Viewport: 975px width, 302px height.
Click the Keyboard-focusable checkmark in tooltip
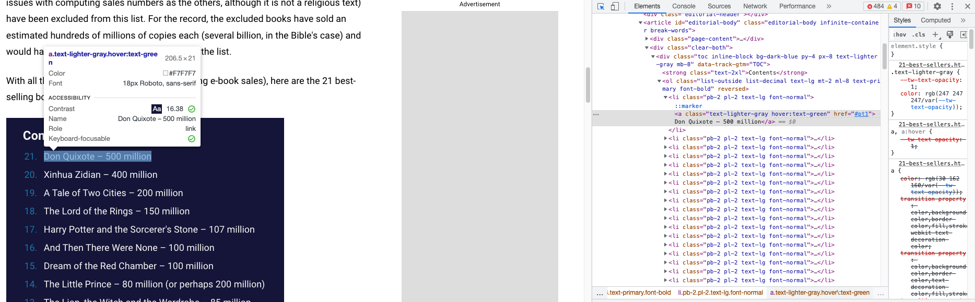tap(192, 139)
